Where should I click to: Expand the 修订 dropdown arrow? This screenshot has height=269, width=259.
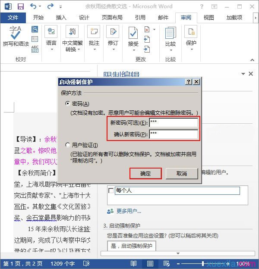[114, 50]
